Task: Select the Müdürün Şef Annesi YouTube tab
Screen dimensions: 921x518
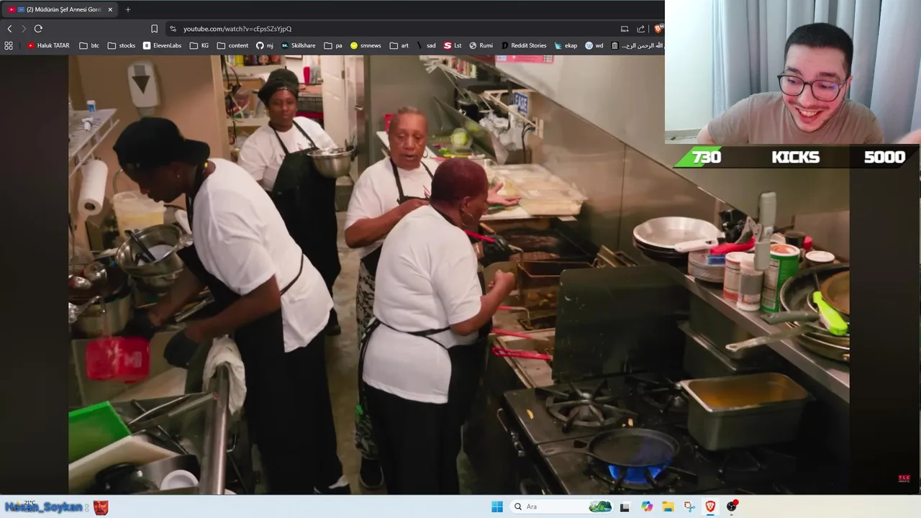Action: click(60, 9)
